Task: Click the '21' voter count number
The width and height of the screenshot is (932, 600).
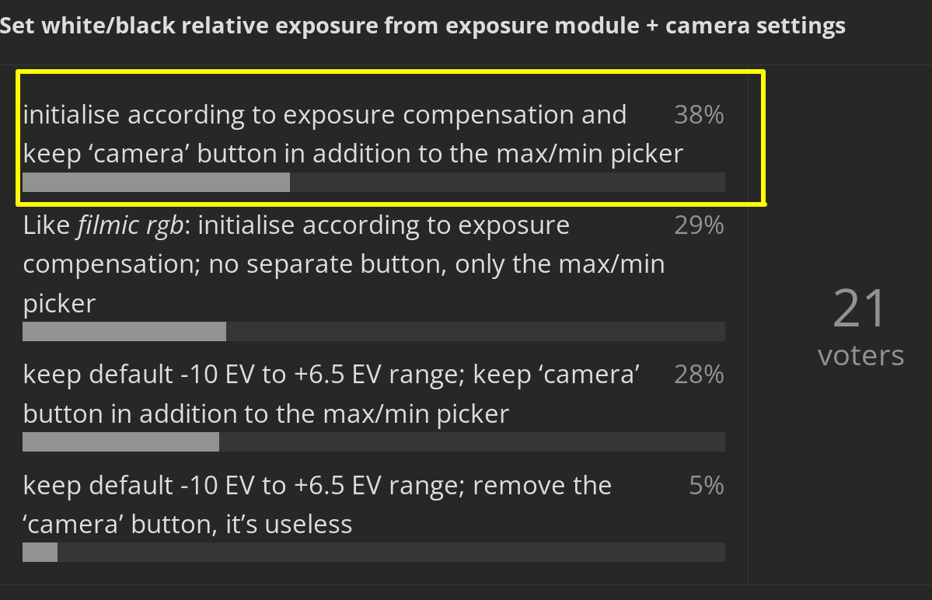Action: (x=860, y=309)
